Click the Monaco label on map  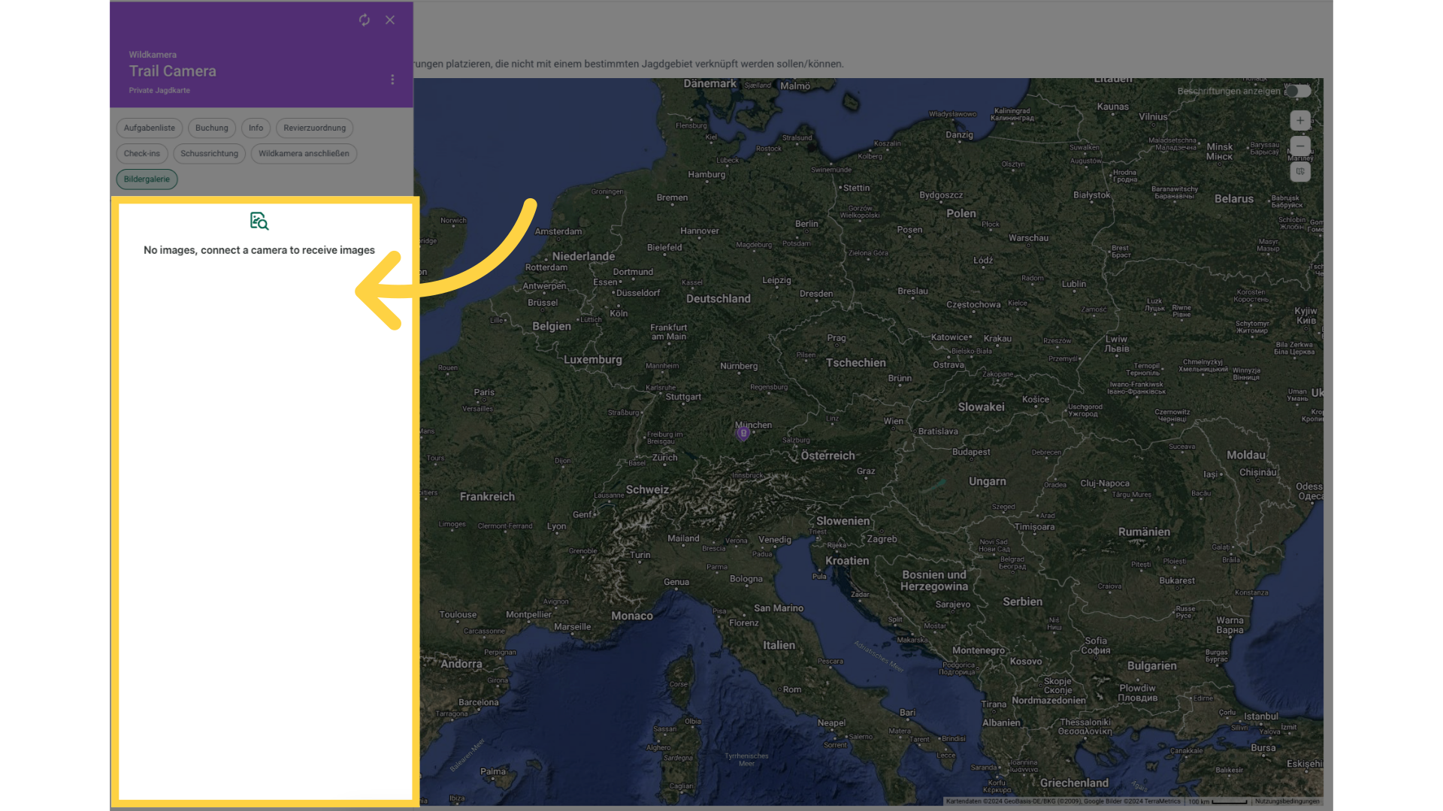[632, 616]
